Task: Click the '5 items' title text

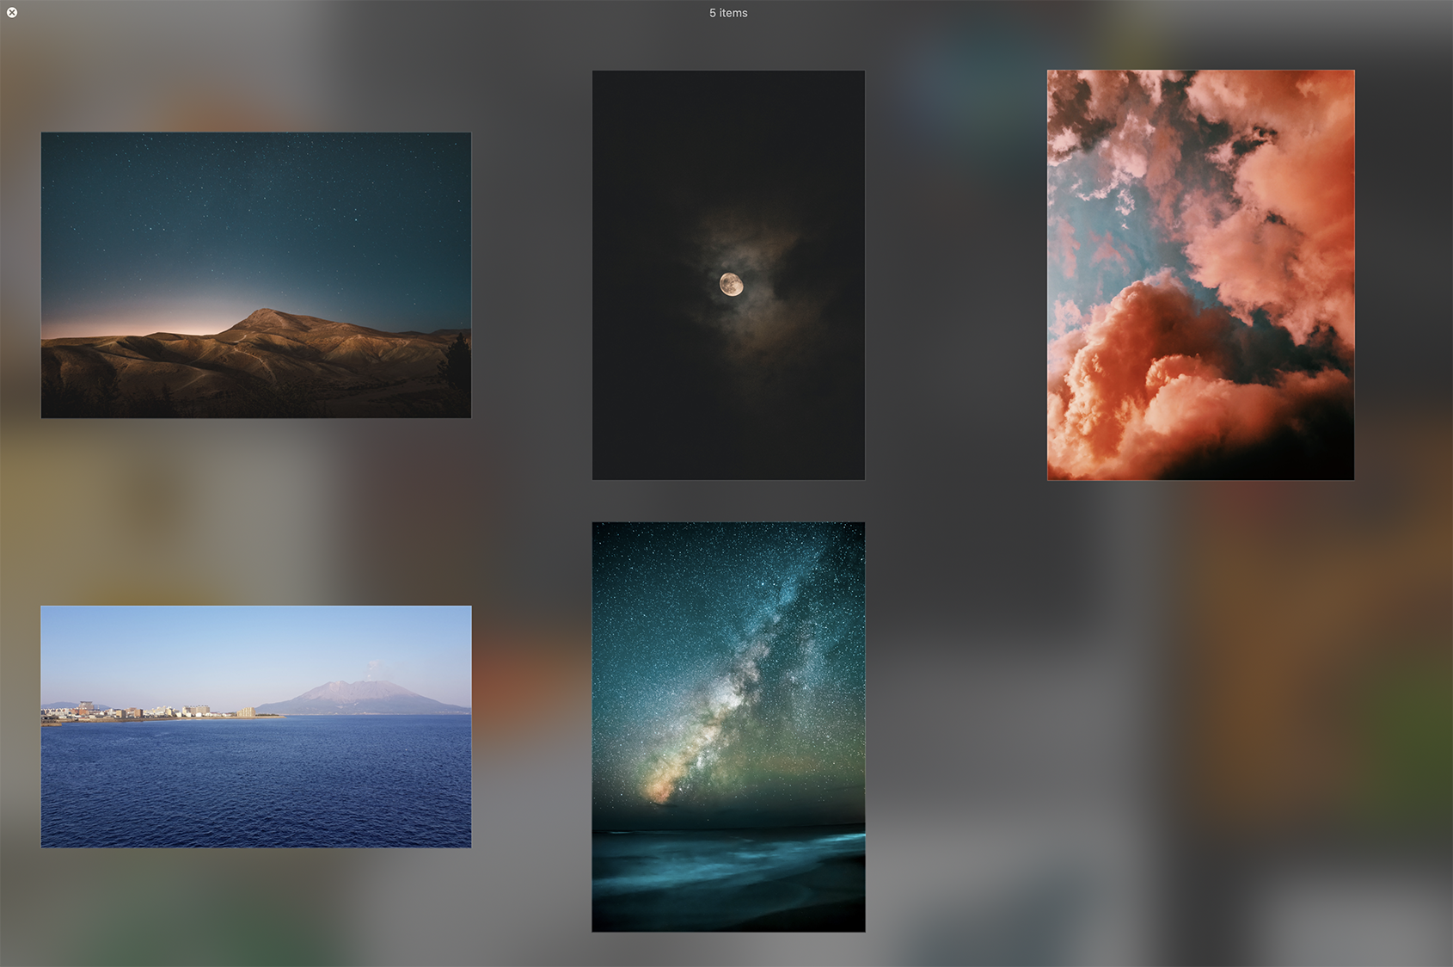Action: click(728, 13)
